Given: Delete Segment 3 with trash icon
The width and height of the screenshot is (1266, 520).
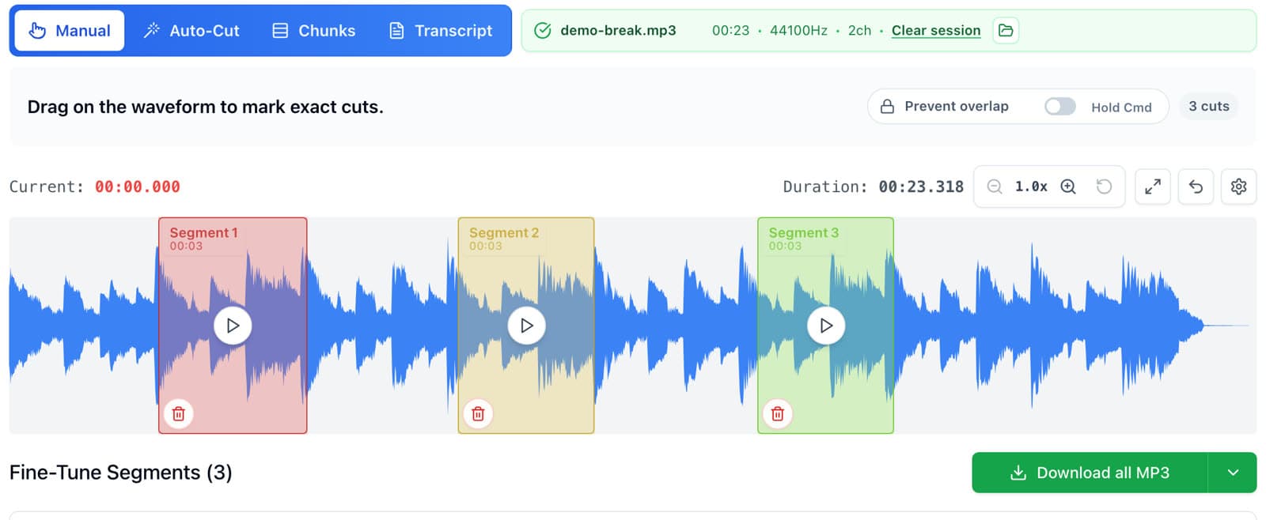Looking at the screenshot, I should tap(778, 413).
